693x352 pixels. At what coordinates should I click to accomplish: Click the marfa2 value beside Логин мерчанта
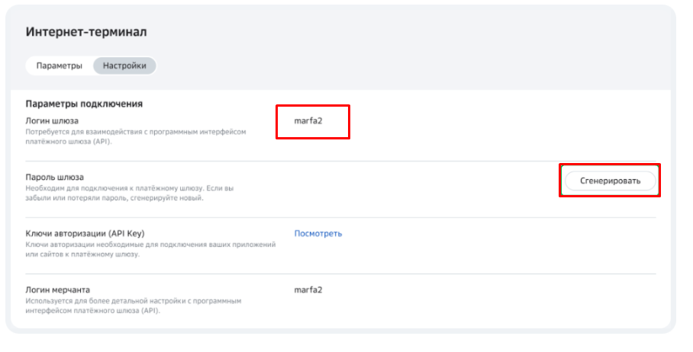(x=309, y=290)
